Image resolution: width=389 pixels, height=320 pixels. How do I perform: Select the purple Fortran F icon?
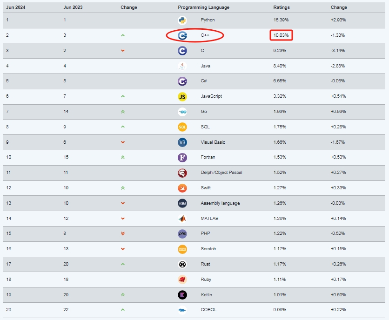click(182, 158)
